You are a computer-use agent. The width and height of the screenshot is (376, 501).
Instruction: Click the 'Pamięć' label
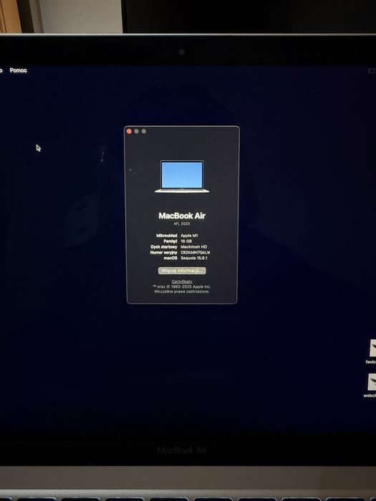coord(170,241)
